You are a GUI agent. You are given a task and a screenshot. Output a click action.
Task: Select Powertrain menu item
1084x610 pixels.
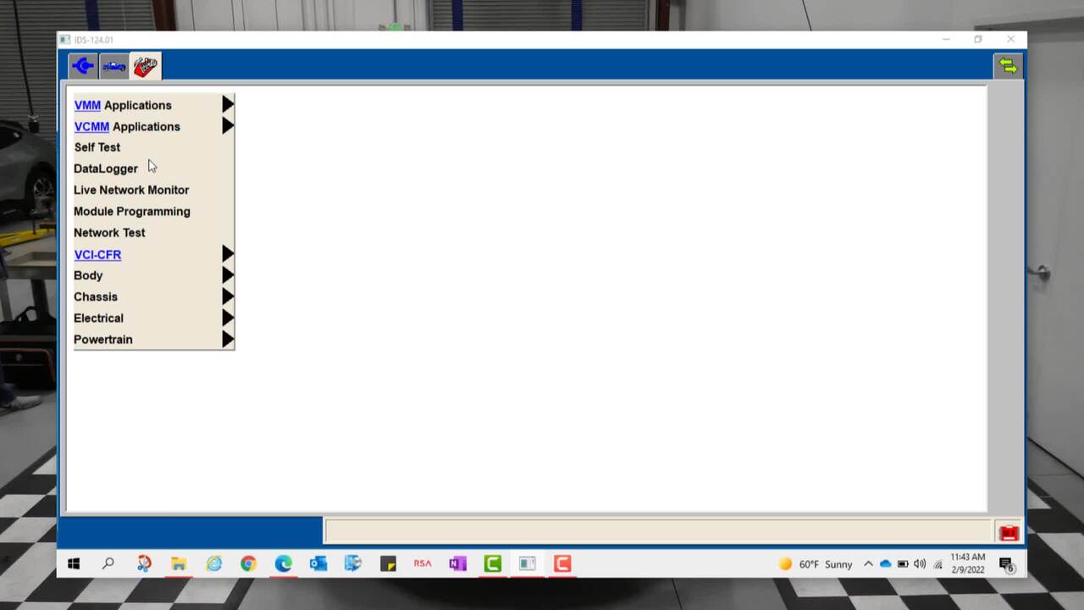pos(103,339)
